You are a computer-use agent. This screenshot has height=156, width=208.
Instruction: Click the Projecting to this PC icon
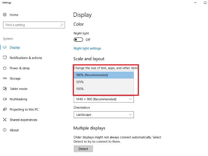[5, 109]
